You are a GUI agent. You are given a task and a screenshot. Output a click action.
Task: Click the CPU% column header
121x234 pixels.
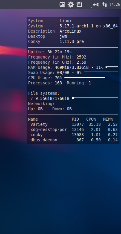coord(91,119)
